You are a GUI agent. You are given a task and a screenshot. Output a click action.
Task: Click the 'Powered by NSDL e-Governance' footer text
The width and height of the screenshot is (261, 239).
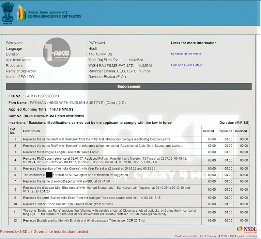44,231
